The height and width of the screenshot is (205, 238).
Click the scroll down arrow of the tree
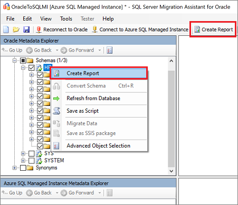pyautogui.click(x=172, y=171)
